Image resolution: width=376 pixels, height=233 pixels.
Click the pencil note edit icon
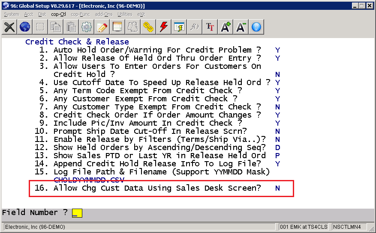(x=102, y=27)
